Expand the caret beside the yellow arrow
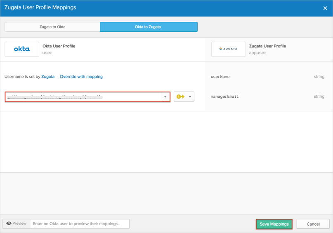 [x=190, y=97]
